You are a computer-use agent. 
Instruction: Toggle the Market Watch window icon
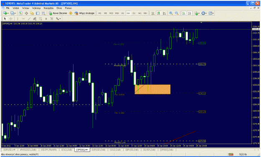click(20, 13)
